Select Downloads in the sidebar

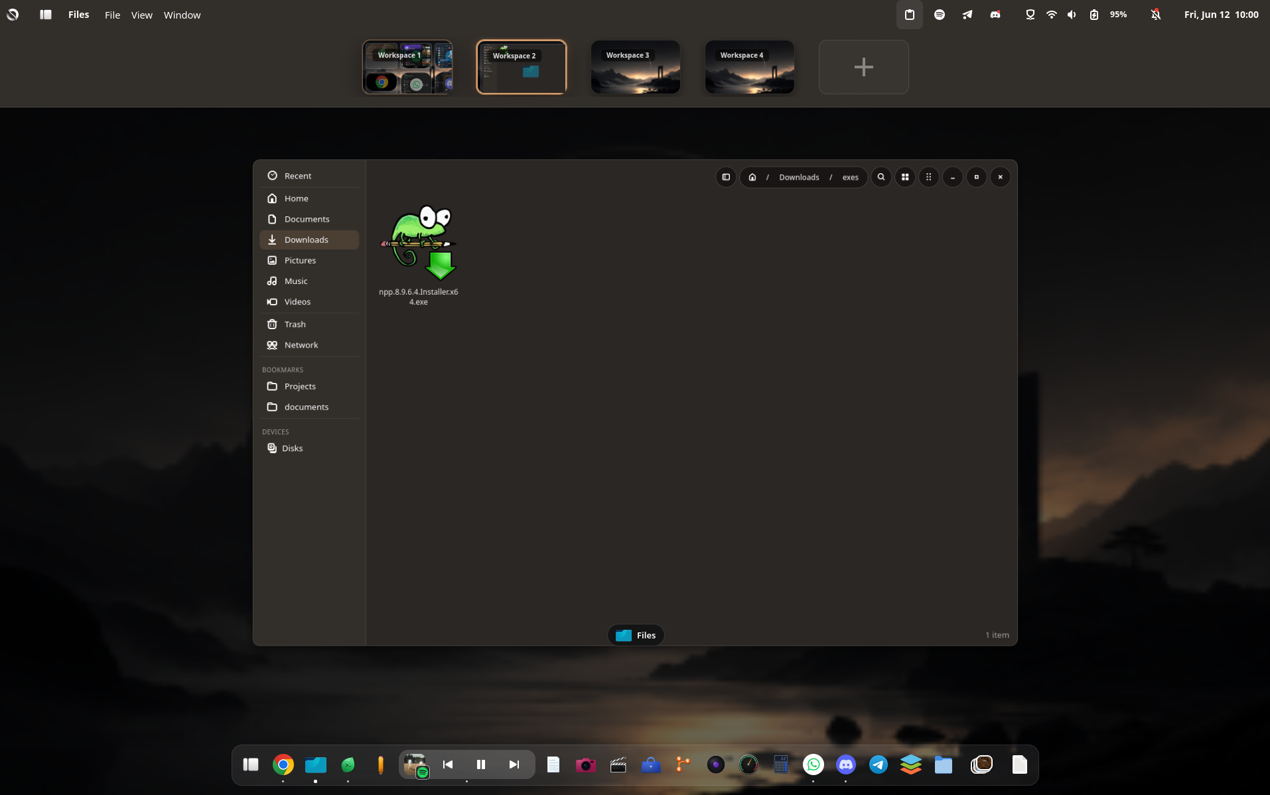pos(309,240)
